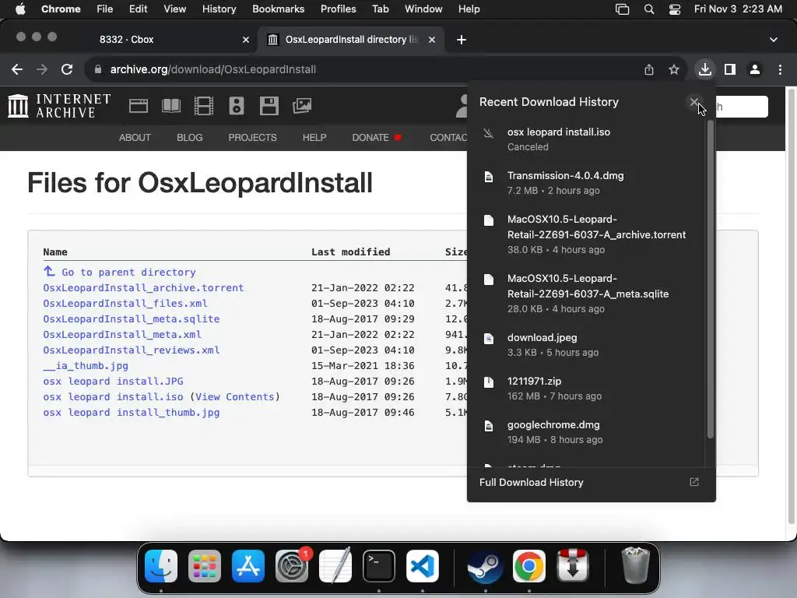Open Finder from the dock

click(x=161, y=566)
